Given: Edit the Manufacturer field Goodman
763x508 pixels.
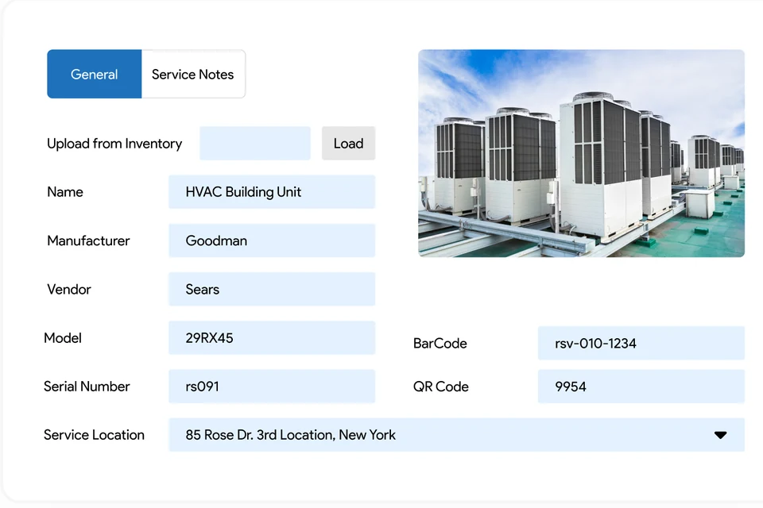Looking at the screenshot, I should point(272,241).
